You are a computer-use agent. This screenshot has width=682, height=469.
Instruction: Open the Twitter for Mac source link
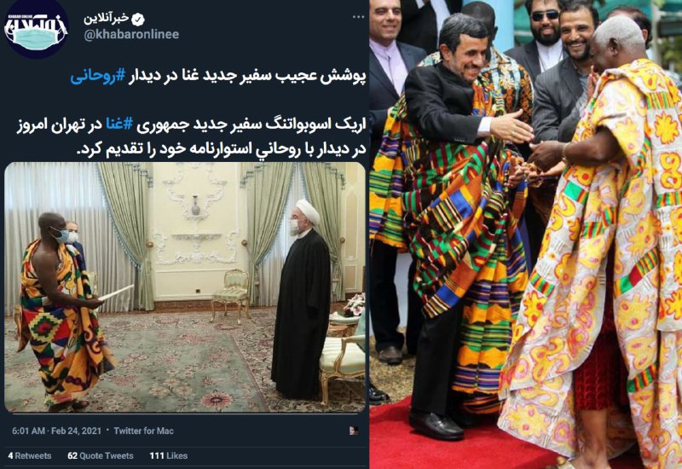143,431
